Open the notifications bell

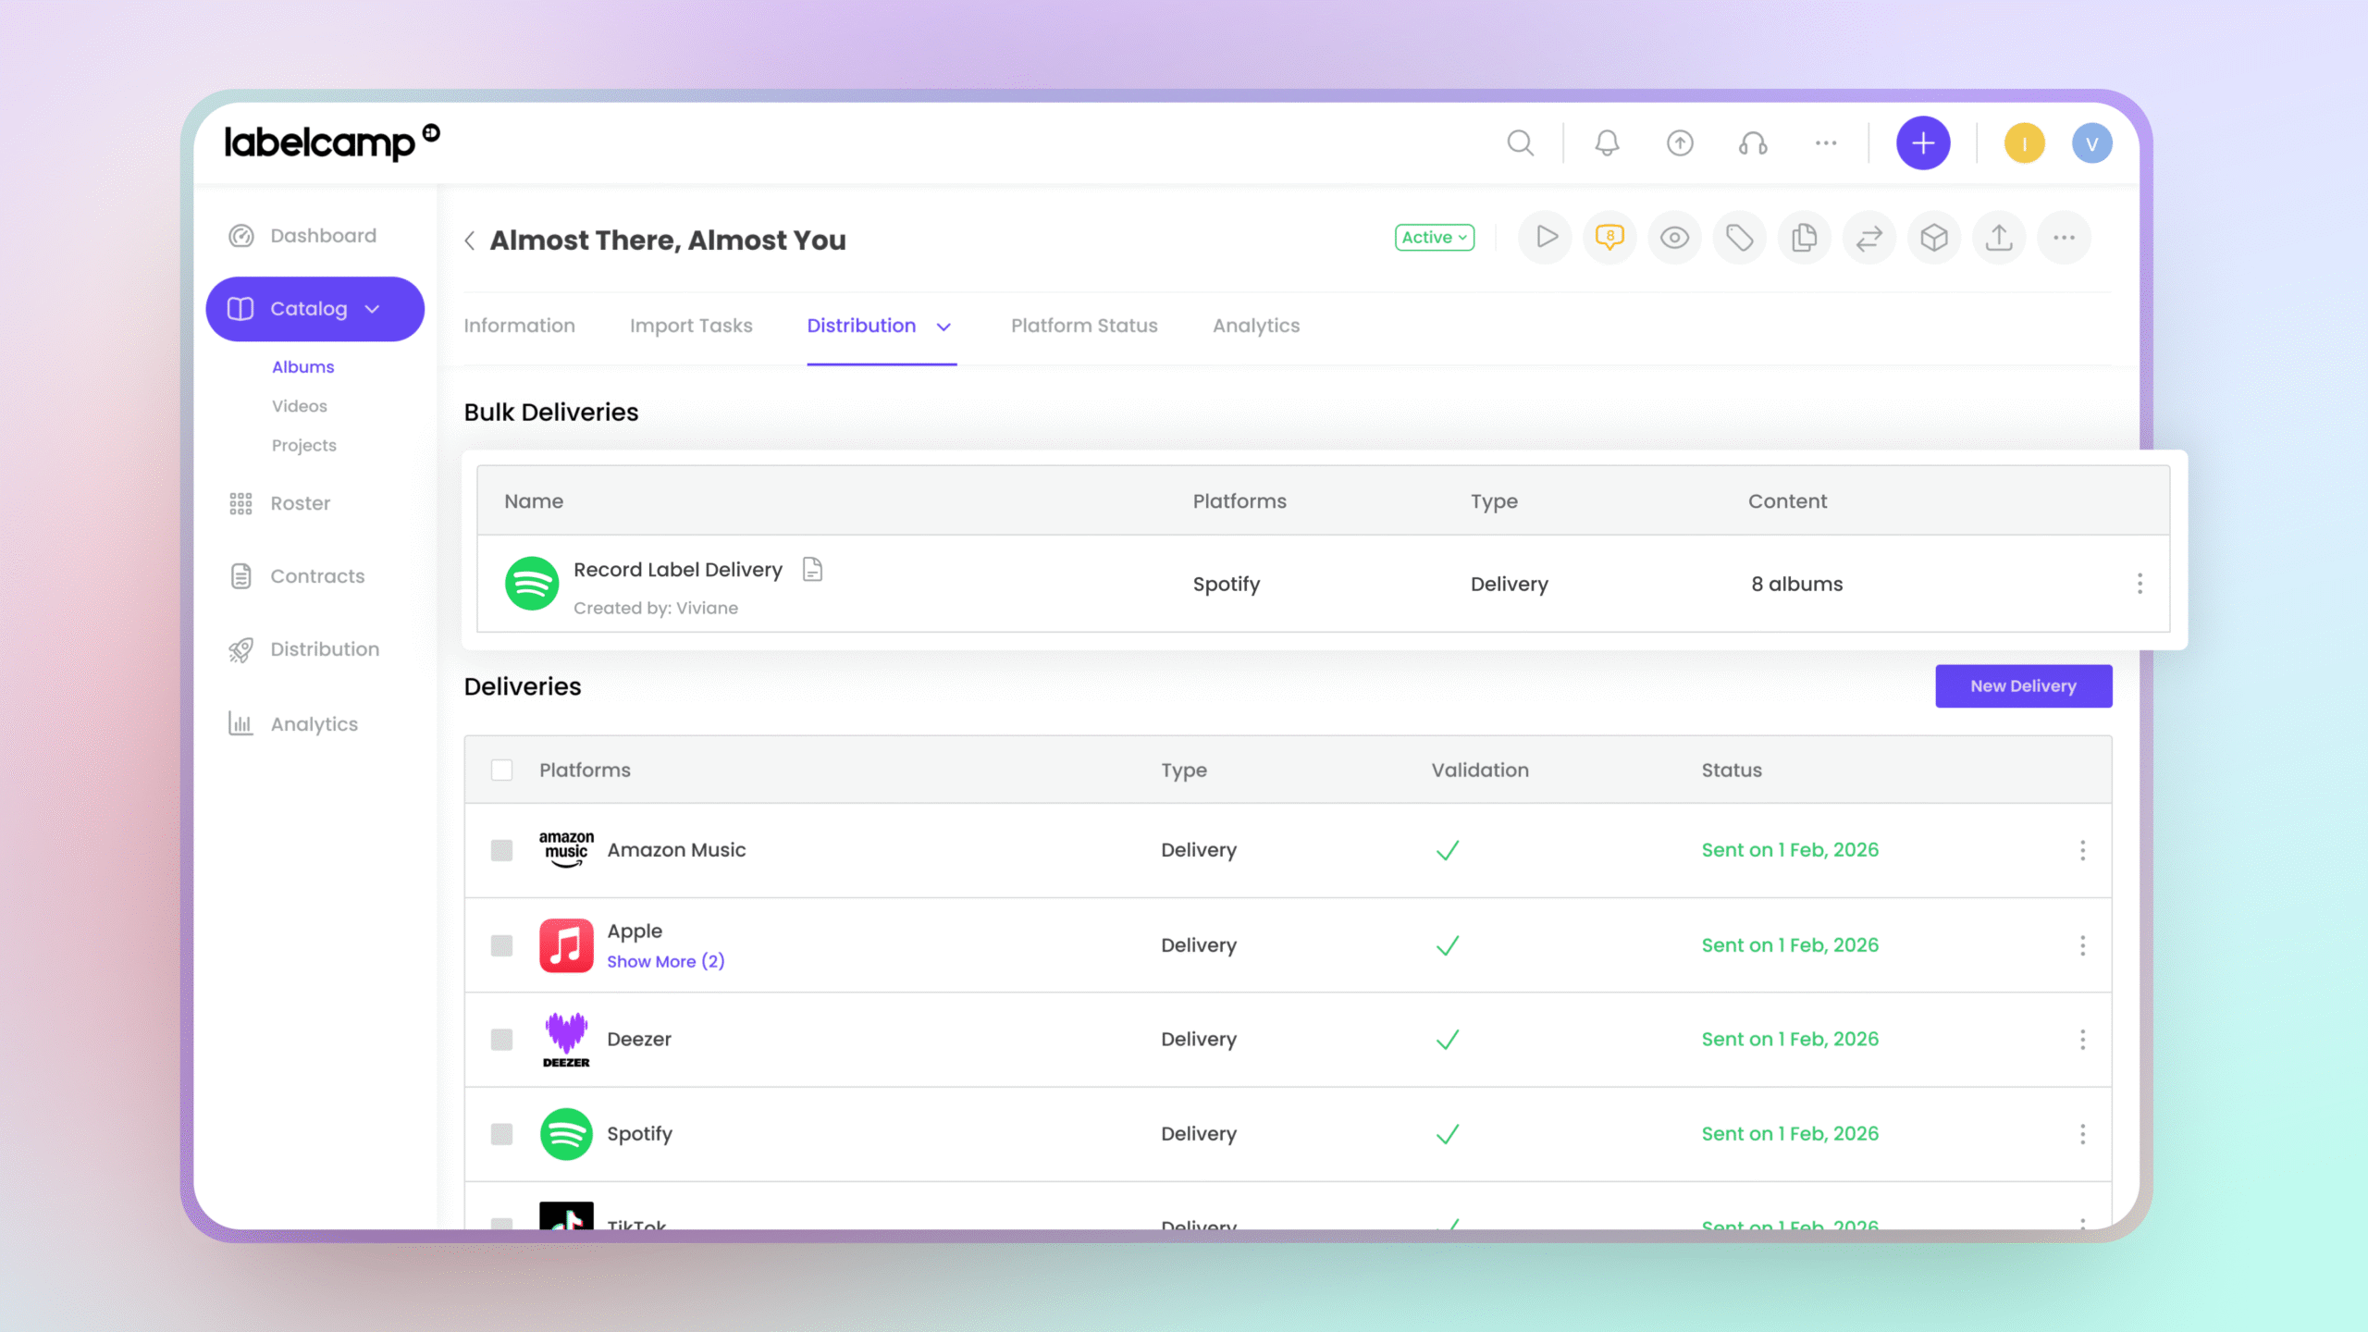pos(1607,143)
